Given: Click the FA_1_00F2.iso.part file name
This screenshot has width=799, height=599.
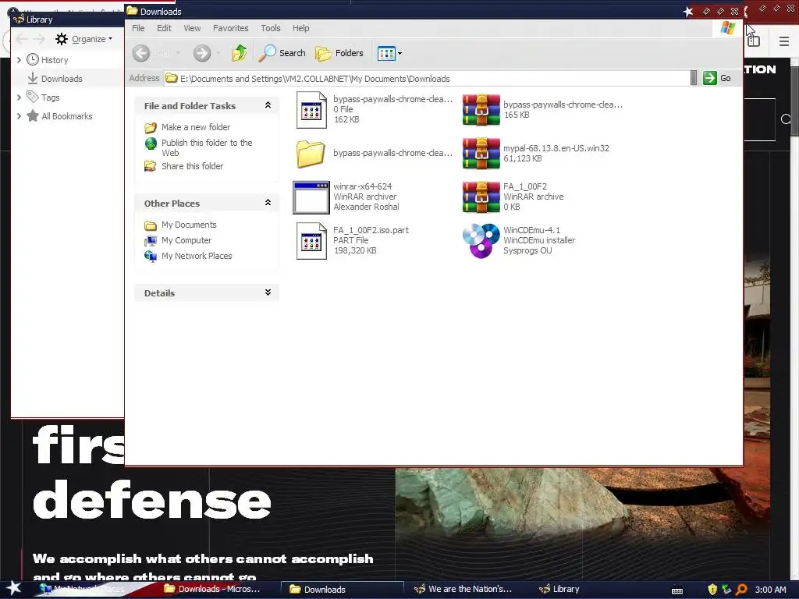Looking at the screenshot, I should coord(371,230).
